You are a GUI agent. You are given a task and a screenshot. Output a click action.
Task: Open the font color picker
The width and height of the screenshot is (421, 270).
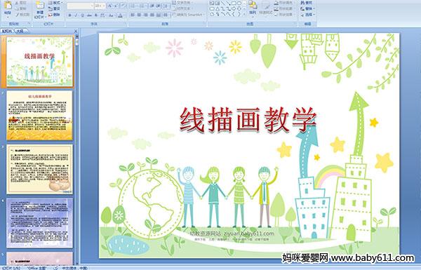coord(120,15)
